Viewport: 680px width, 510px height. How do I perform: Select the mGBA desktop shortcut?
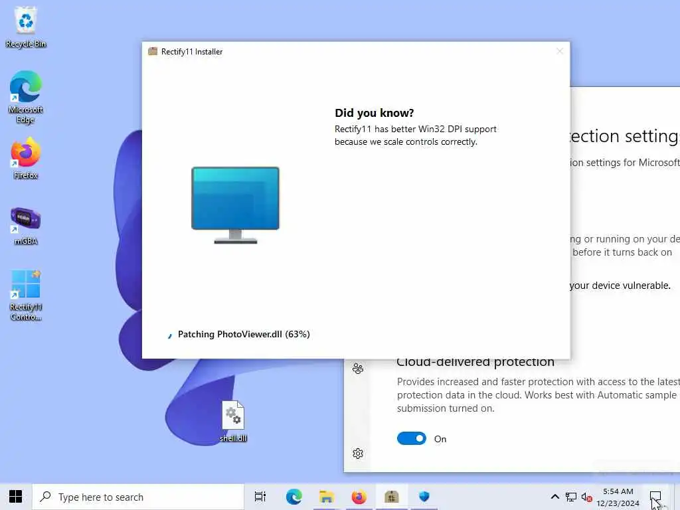point(26,226)
